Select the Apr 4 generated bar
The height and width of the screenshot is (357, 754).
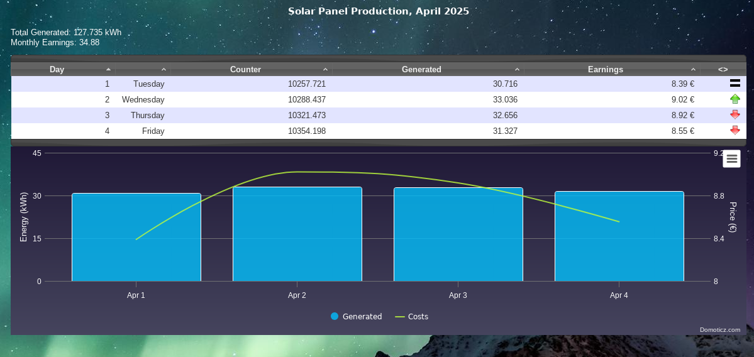(619, 236)
